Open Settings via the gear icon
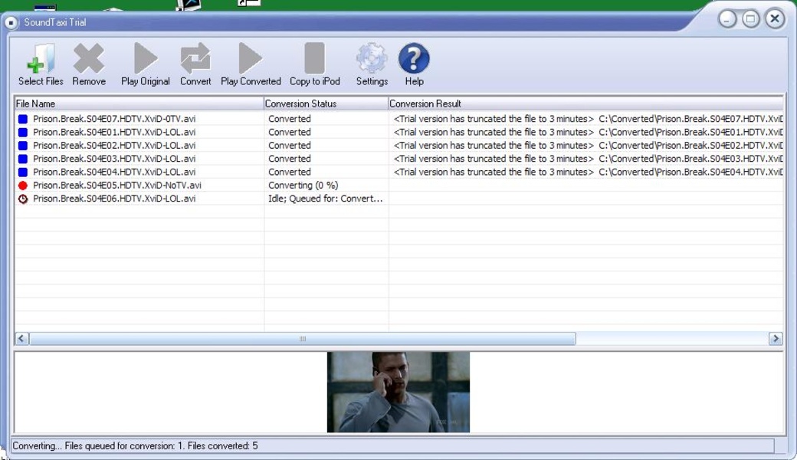Image resolution: width=797 pixels, height=460 pixels. click(372, 59)
